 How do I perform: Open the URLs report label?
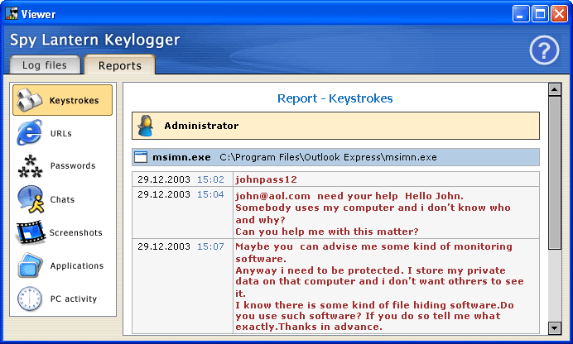coord(61,133)
